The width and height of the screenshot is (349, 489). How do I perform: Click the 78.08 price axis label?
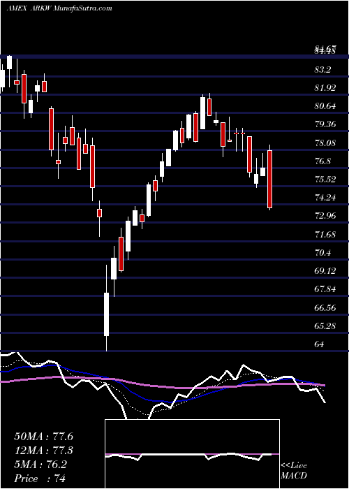tap(326, 143)
